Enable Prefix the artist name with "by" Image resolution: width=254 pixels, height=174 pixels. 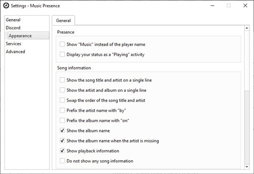click(x=62, y=110)
